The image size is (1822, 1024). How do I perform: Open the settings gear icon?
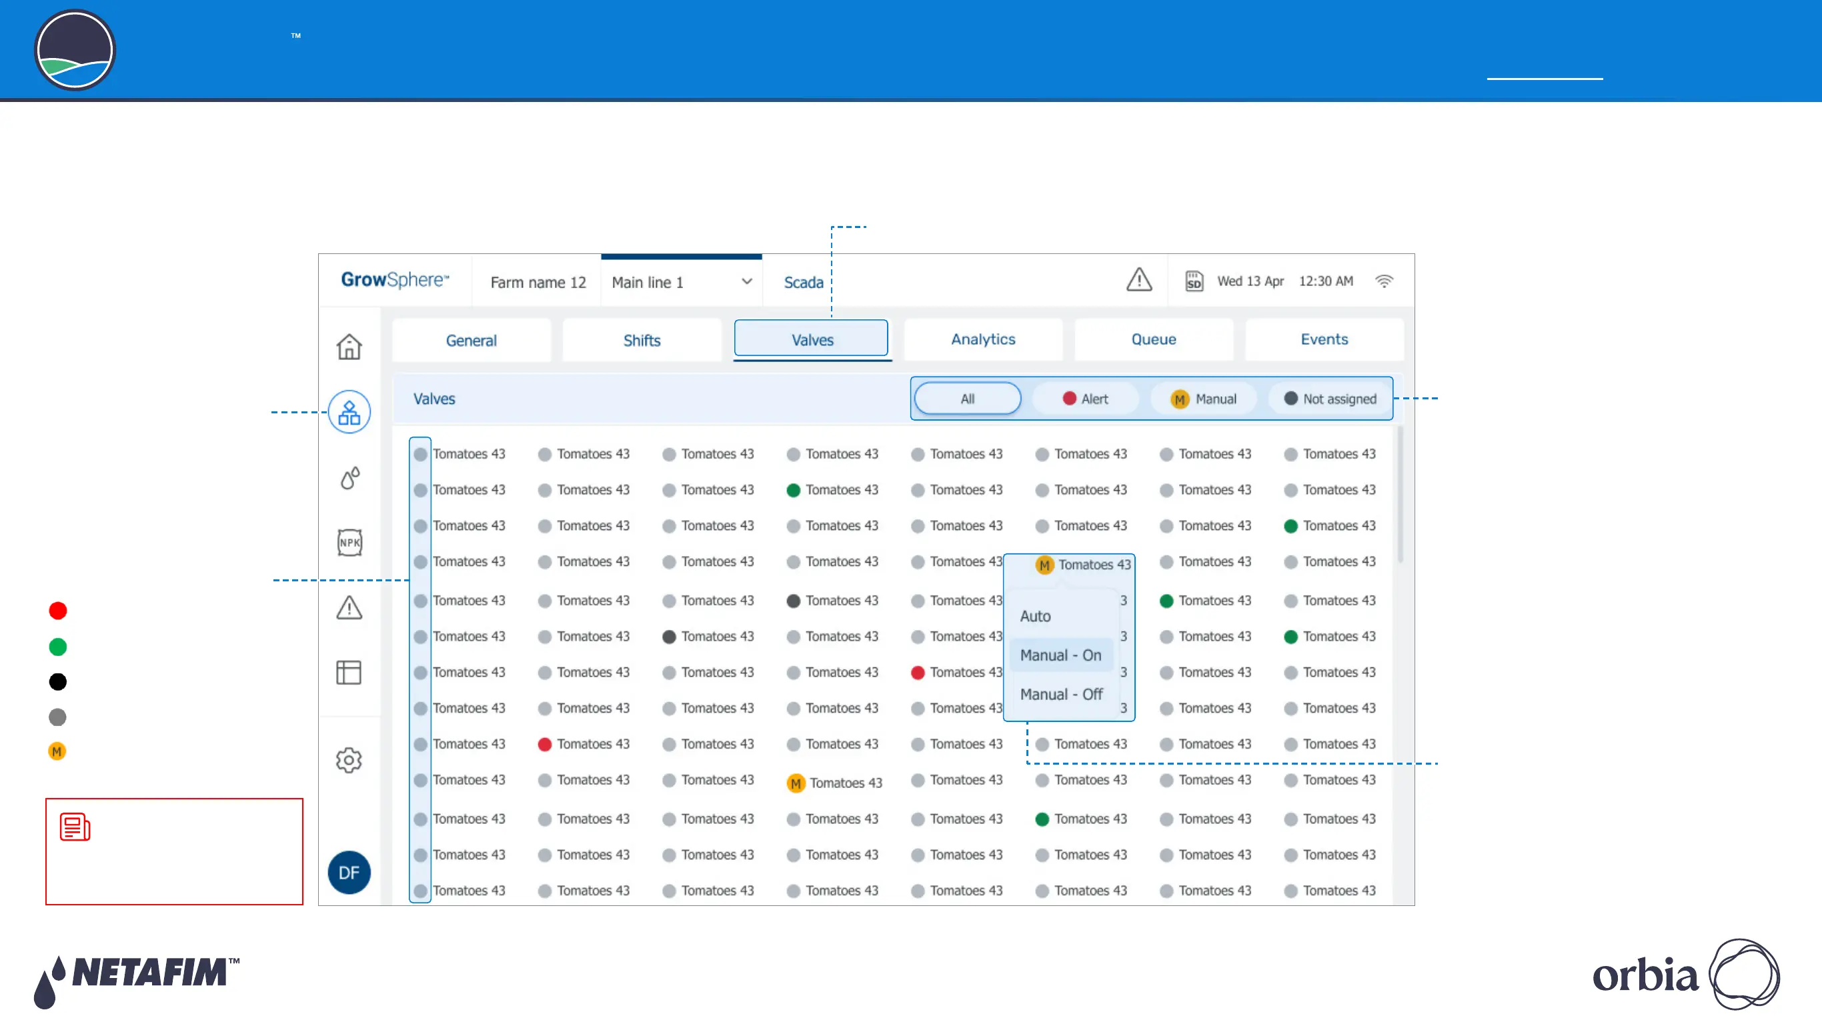pos(349,760)
